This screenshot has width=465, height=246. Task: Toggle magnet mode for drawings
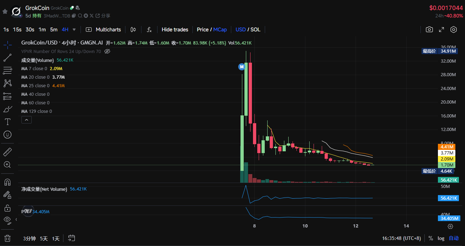(x=7, y=182)
